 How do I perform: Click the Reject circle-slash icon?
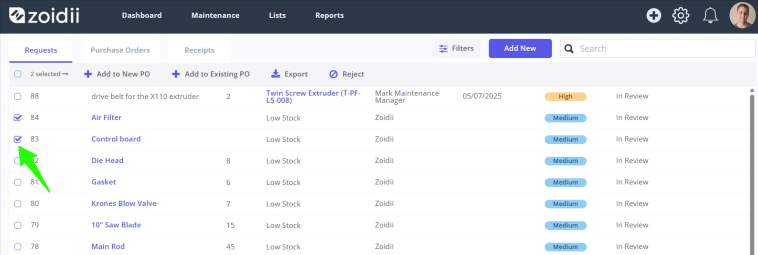[x=333, y=74]
